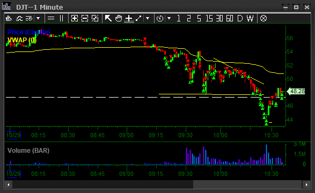Click the Volume (BAR) label
This screenshot has width=315, height=193.
[x=28, y=151]
